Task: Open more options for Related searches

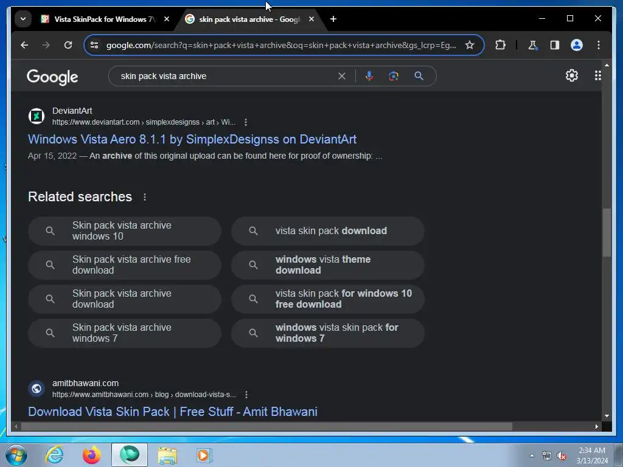Action: (145, 197)
